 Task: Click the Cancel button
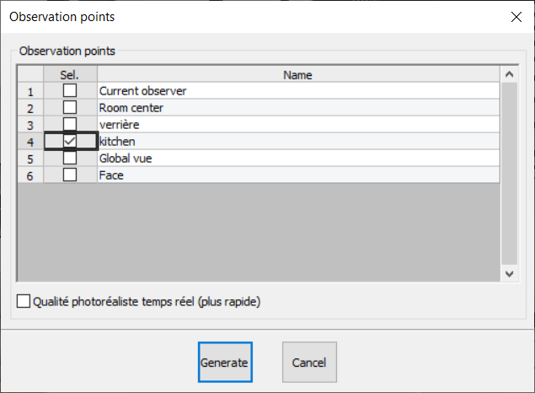(x=309, y=363)
